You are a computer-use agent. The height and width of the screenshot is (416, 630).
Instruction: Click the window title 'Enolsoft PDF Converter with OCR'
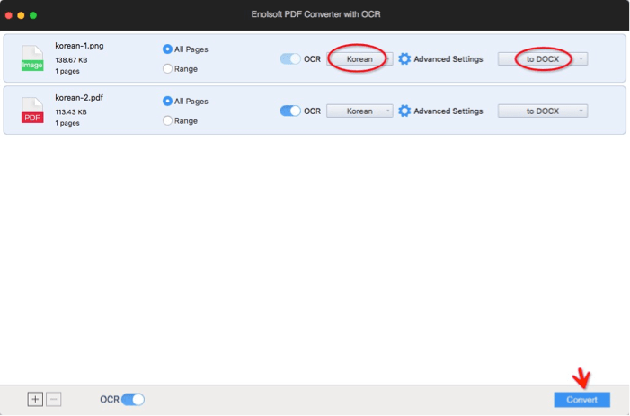[315, 14]
